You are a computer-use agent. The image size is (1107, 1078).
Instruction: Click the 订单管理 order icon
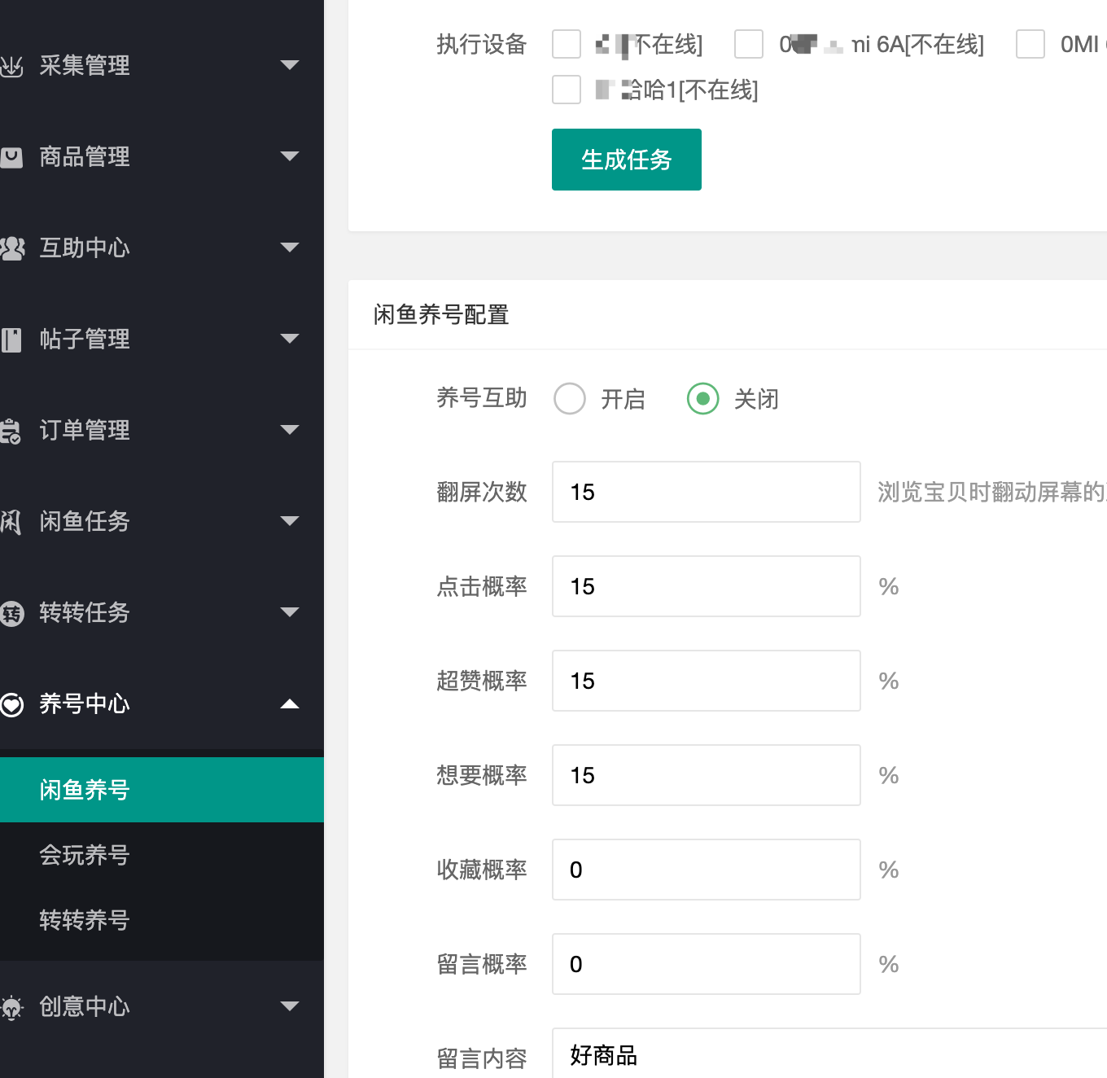[x=11, y=431]
